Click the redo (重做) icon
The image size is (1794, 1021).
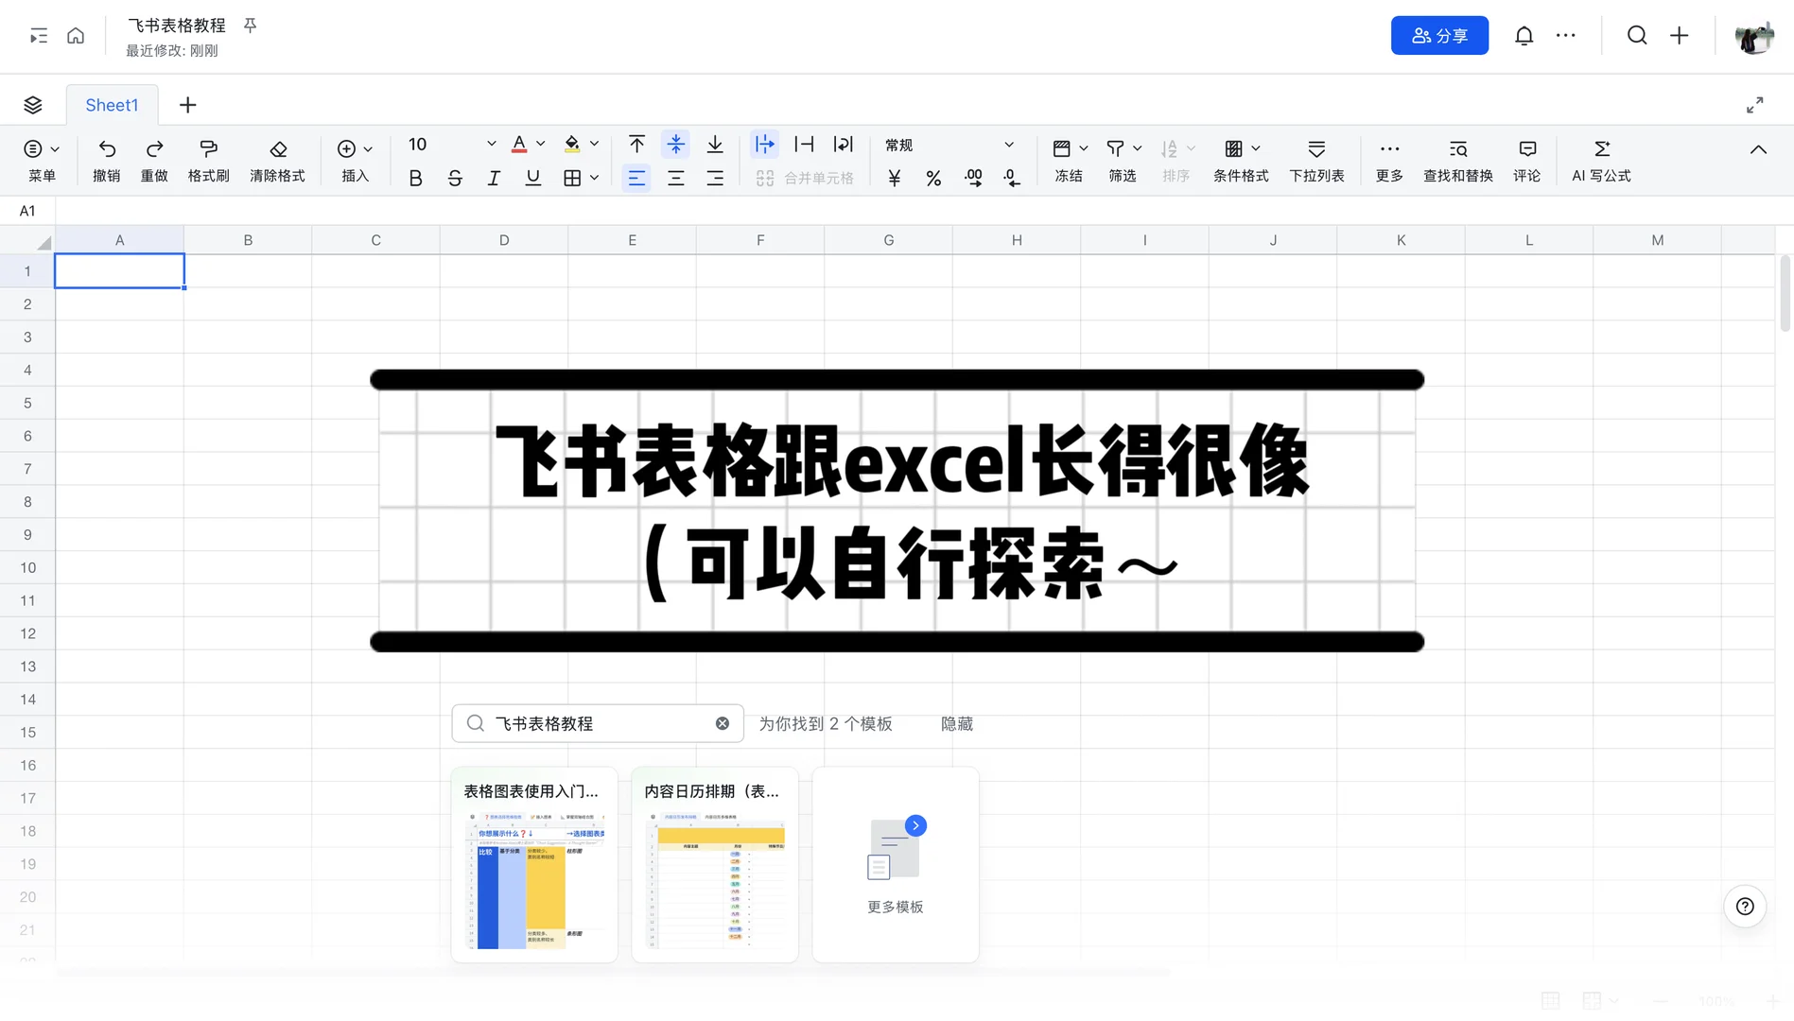(154, 149)
